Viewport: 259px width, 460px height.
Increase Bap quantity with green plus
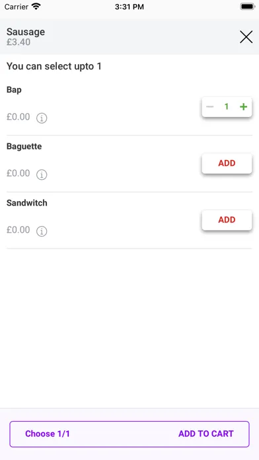[243, 107]
